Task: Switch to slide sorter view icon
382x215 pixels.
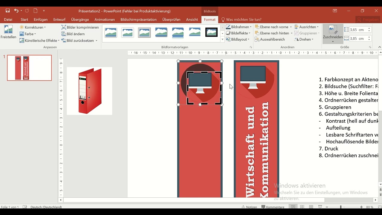Action: pyautogui.click(x=302, y=207)
